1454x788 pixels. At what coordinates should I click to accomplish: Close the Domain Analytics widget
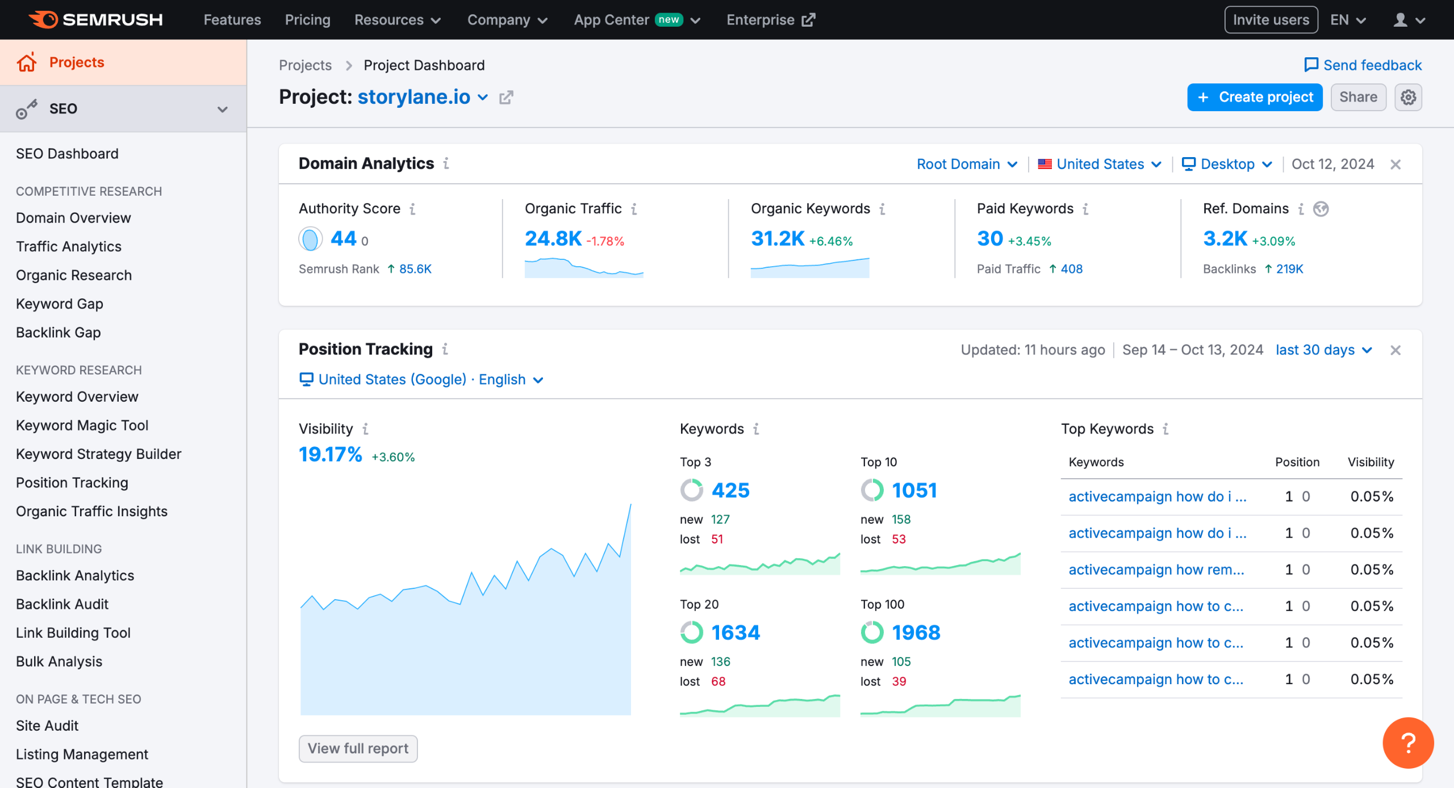point(1395,165)
